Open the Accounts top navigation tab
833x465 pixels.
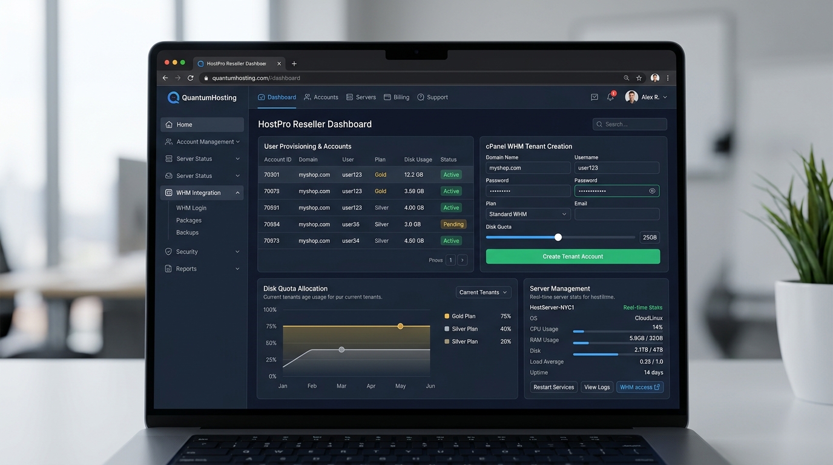point(321,97)
